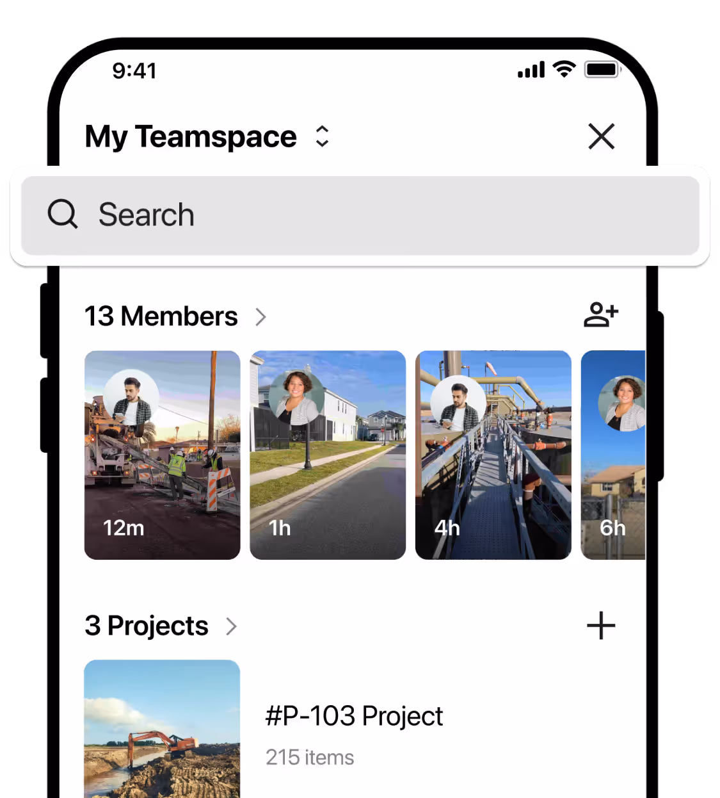Open the 4h member photo card

tap(493, 455)
